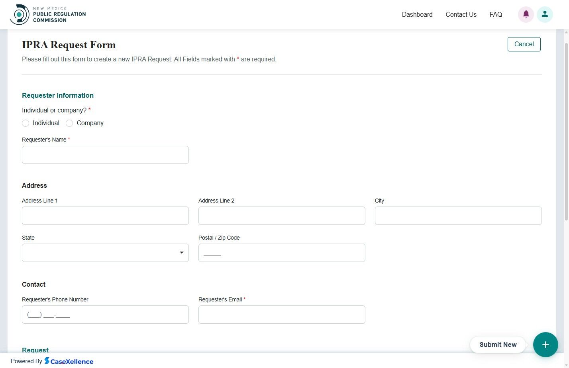Open the Dashboard menu item
Image resolution: width=569 pixels, height=368 pixels.
(x=417, y=14)
